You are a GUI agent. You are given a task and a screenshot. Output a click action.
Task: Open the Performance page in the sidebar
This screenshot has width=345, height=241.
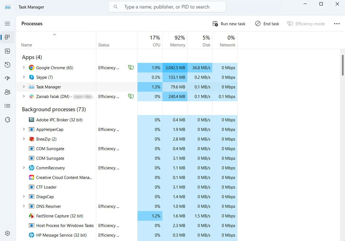pos(7,51)
